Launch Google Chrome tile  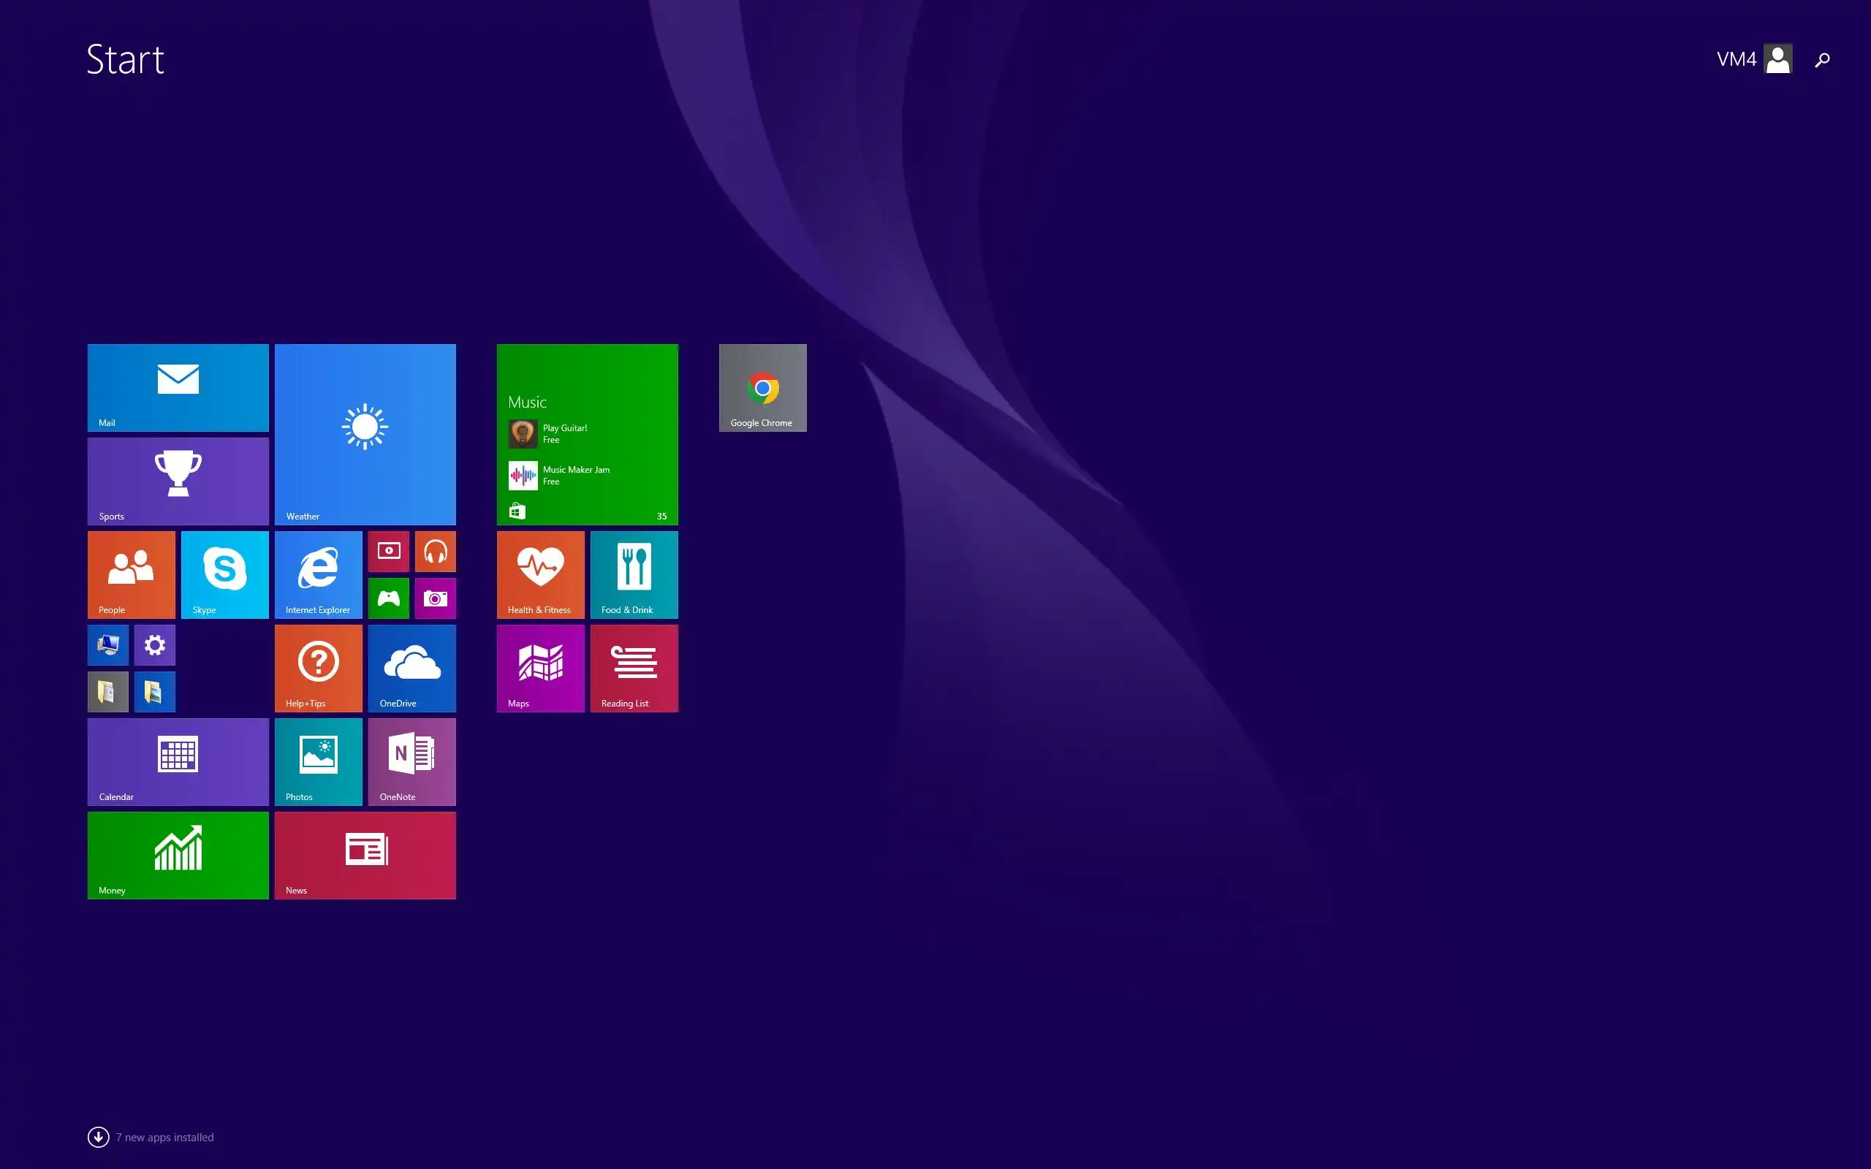point(762,387)
